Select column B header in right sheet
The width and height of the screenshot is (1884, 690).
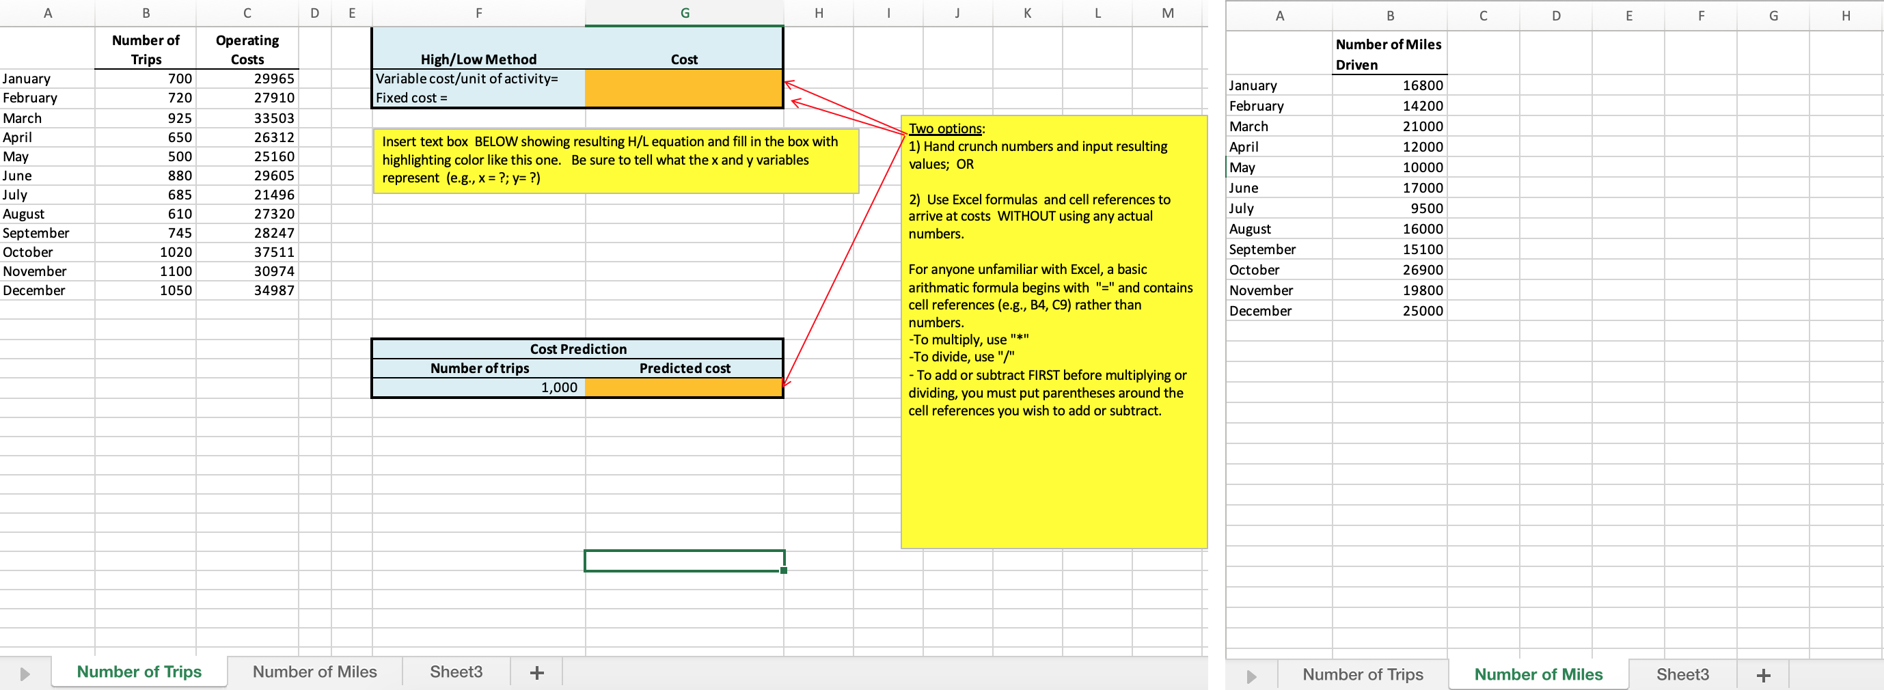pos(1390,16)
